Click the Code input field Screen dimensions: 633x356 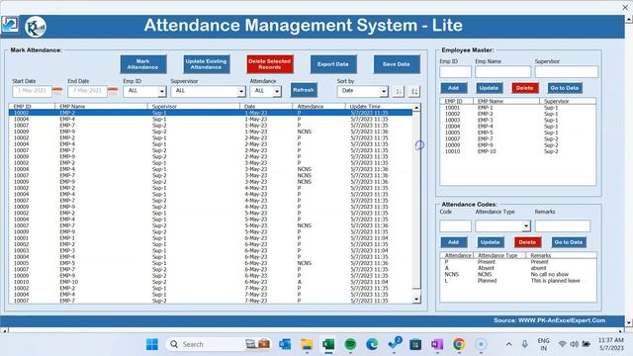tap(455, 226)
